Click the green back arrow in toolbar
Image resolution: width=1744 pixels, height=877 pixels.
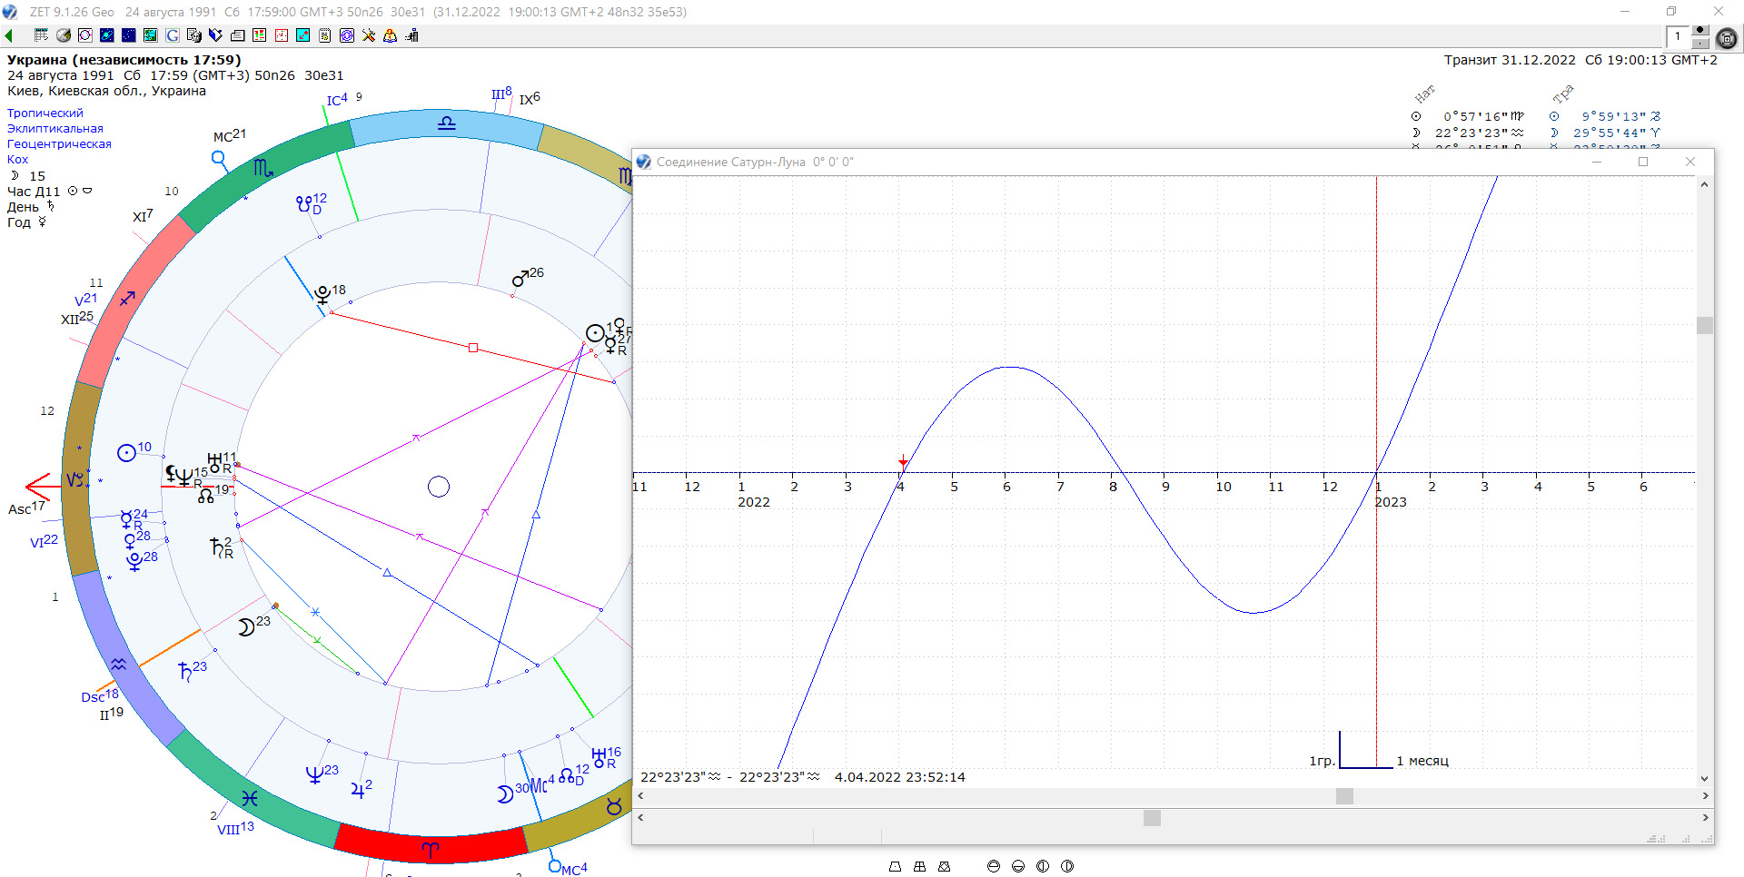[9, 35]
